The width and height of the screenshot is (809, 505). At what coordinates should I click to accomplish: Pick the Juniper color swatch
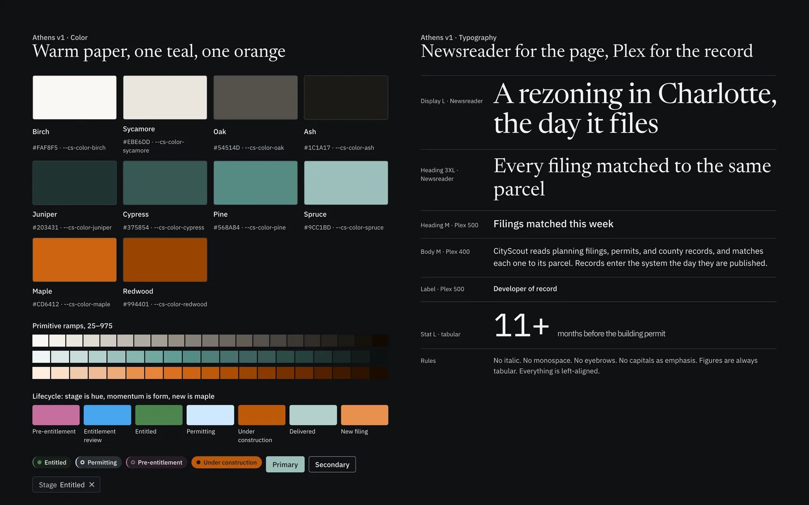click(x=74, y=183)
